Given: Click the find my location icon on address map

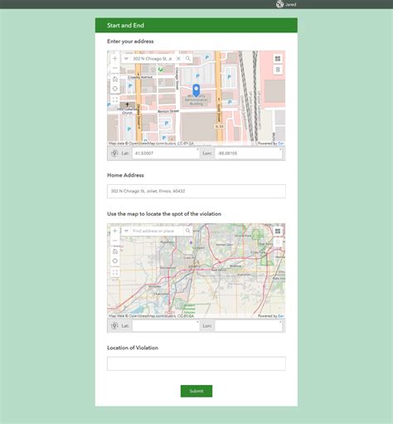Looking at the screenshot, I should tap(115, 89).
